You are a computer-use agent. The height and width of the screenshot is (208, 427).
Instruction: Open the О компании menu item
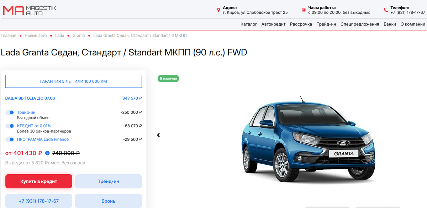click(x=413, y=24)
